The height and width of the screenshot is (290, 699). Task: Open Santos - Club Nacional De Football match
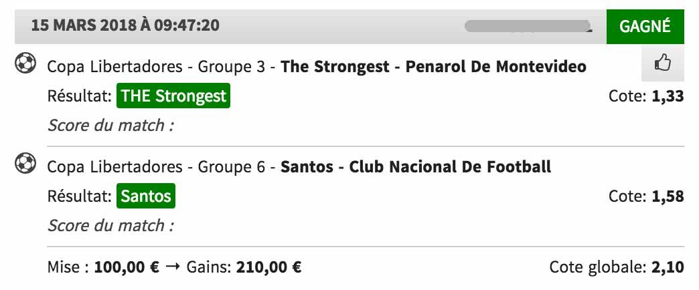[x=416, y=167]
